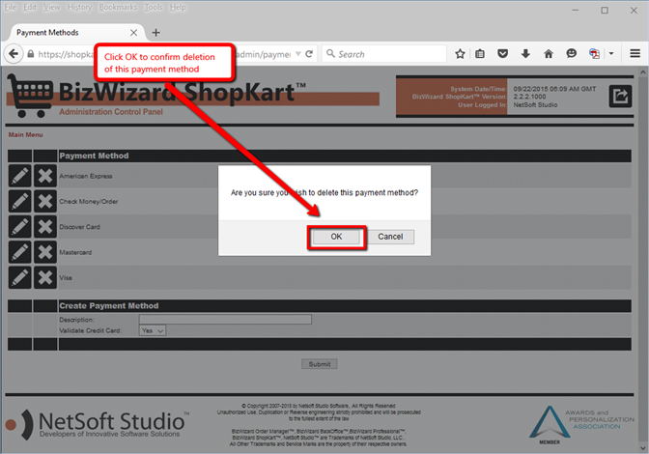Show bookmarks list icon
Screen dimensions: 649x454
point(480,54)
